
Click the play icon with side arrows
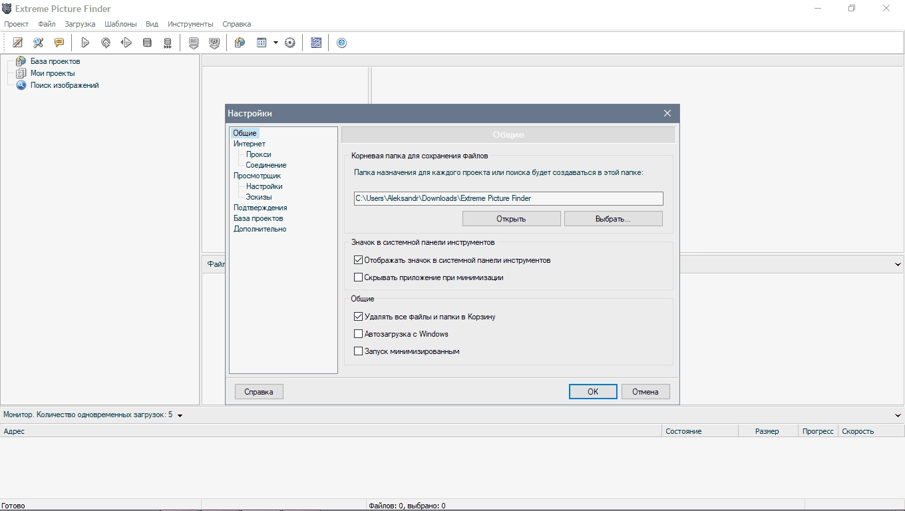tap(126, 43)
